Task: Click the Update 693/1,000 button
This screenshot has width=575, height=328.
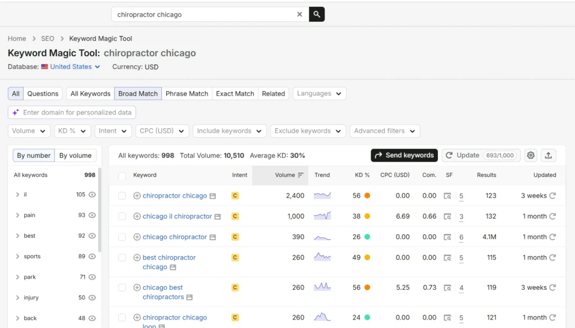Action: pyautogui.click(x=481, y=155)
